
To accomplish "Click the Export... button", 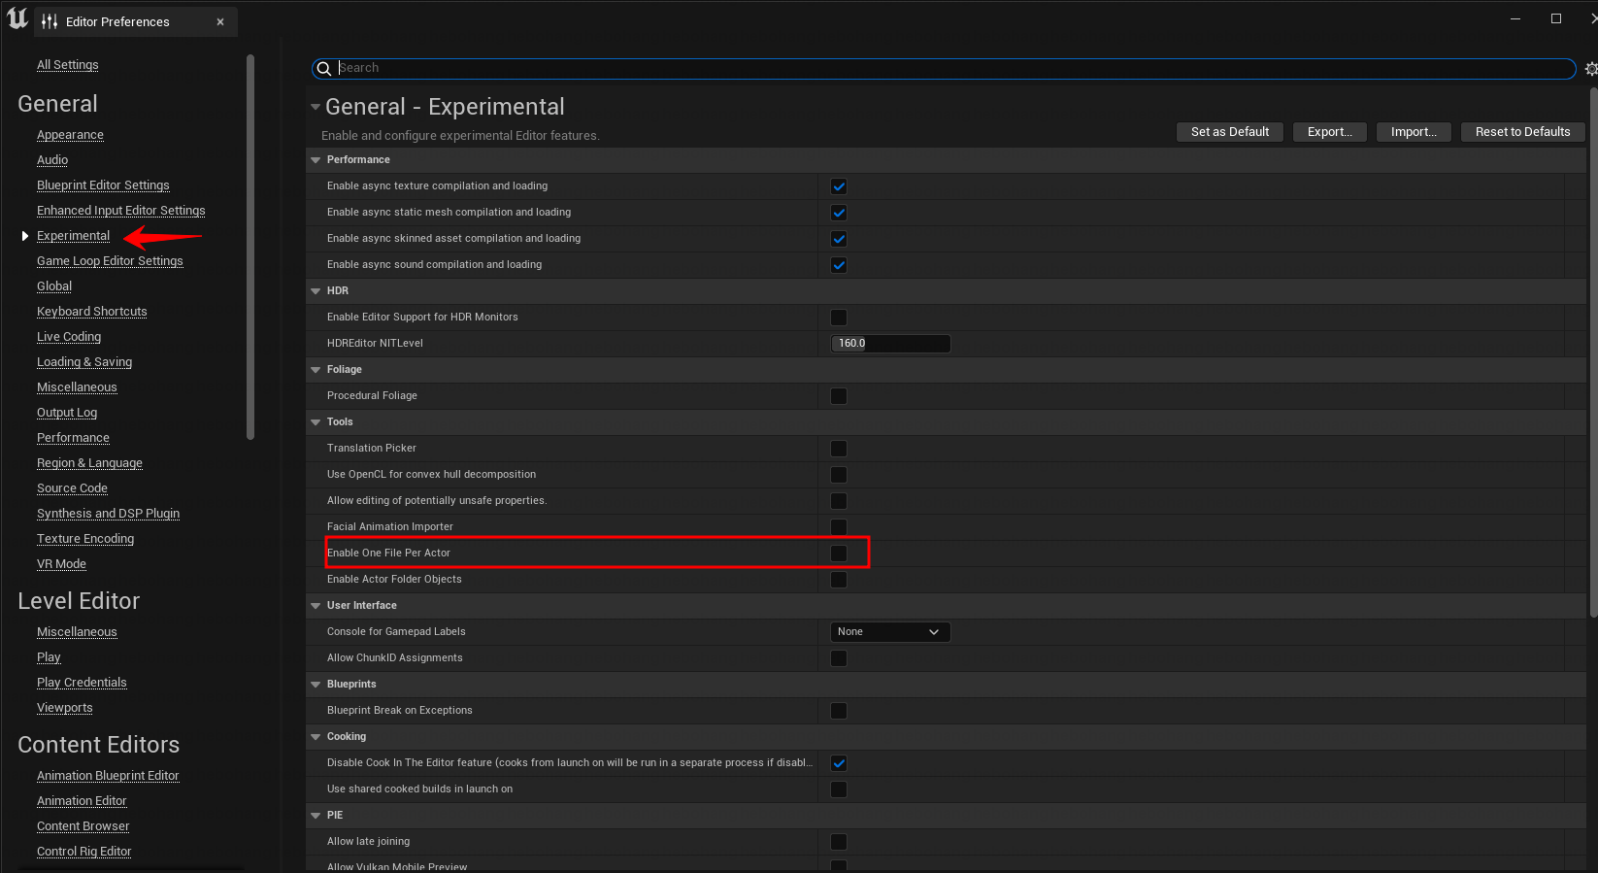I will pyautogui.click(x=1329, y=132).
